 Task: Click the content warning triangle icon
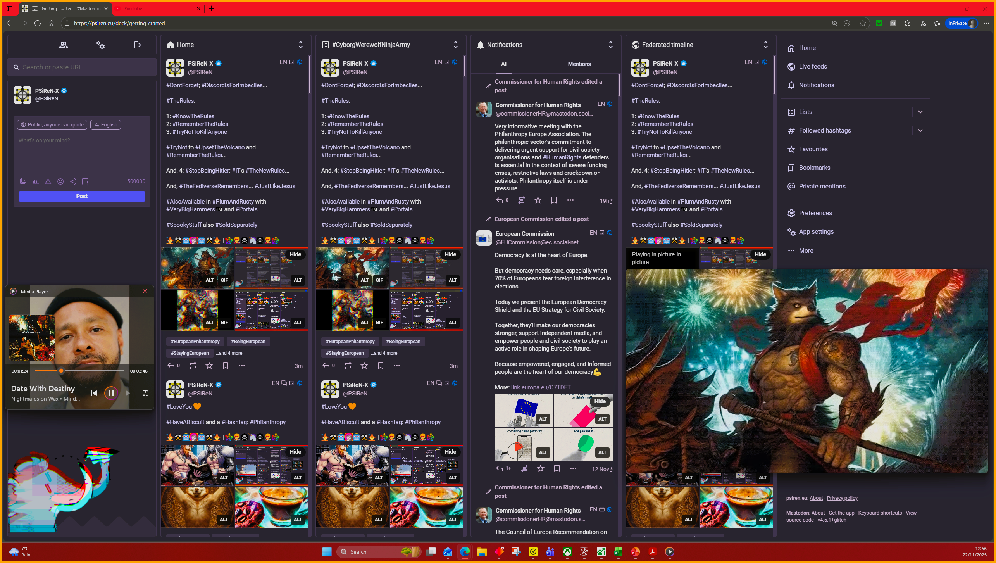pyautogui.click(x=48, y=181)
